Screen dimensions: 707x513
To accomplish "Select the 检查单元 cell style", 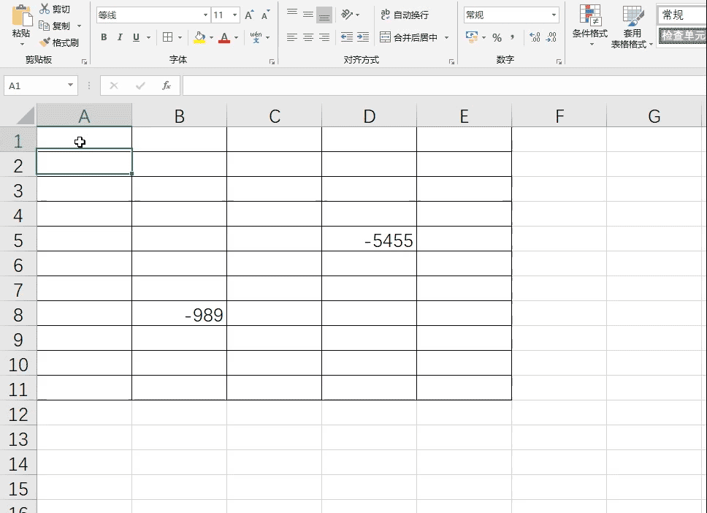I will point(682,35).
